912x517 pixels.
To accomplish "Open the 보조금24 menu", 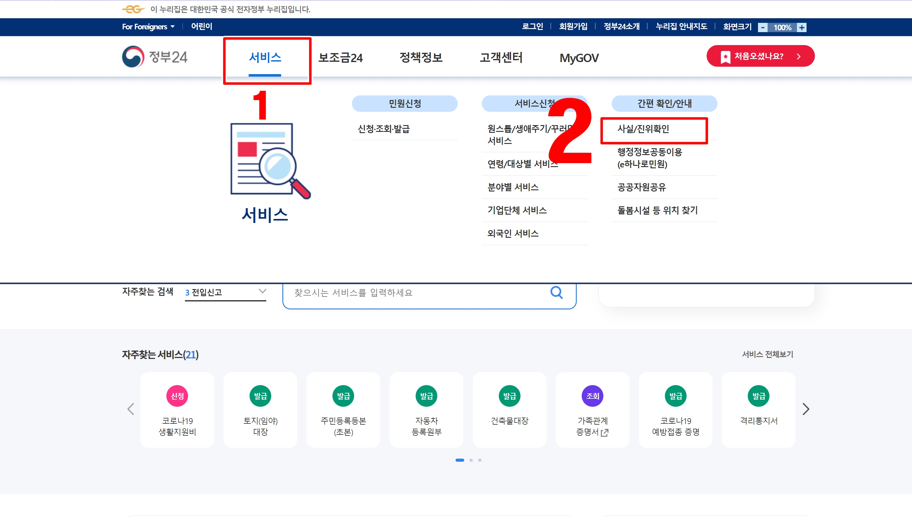I will tap(340, 57).
